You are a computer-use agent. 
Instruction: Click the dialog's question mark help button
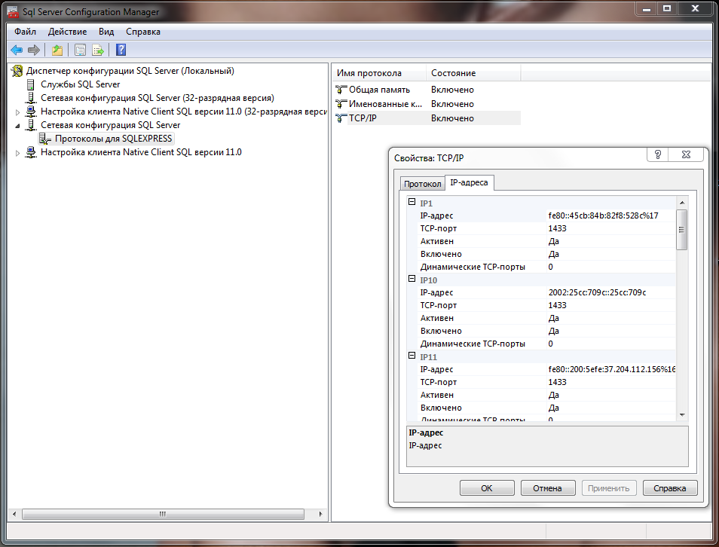point(657,154)
